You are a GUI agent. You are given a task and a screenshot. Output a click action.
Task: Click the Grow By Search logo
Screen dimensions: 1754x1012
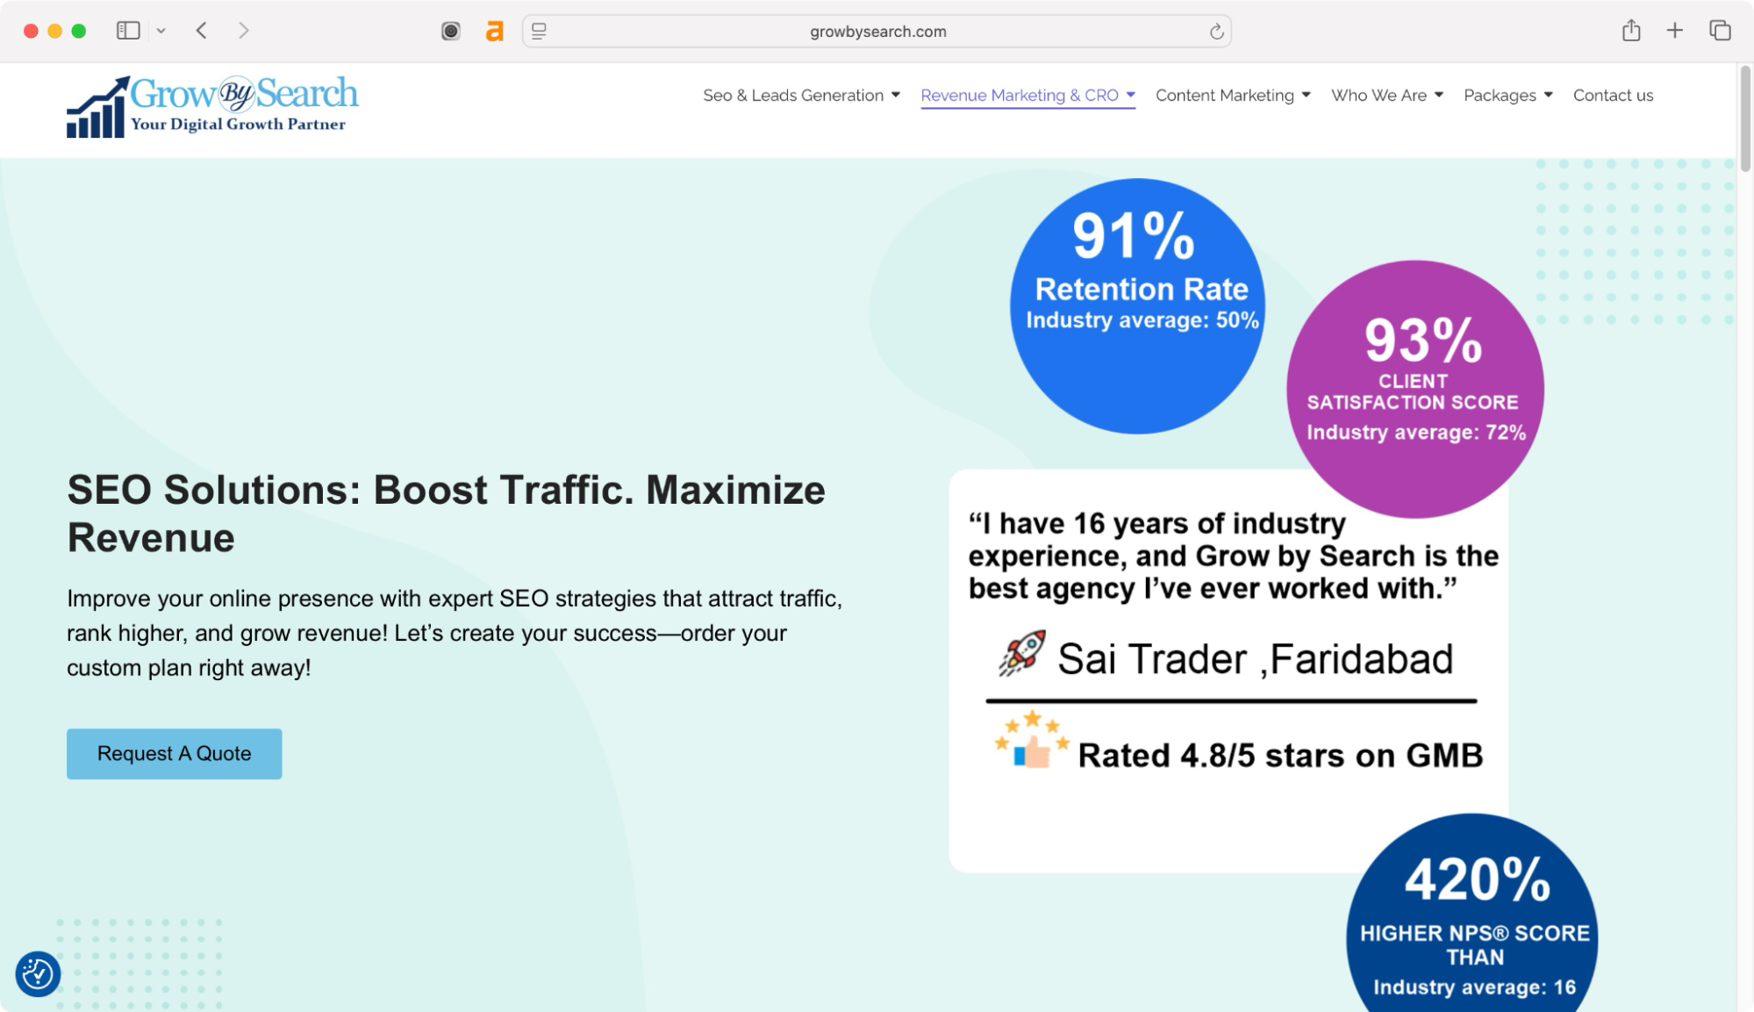click(213, 104)
